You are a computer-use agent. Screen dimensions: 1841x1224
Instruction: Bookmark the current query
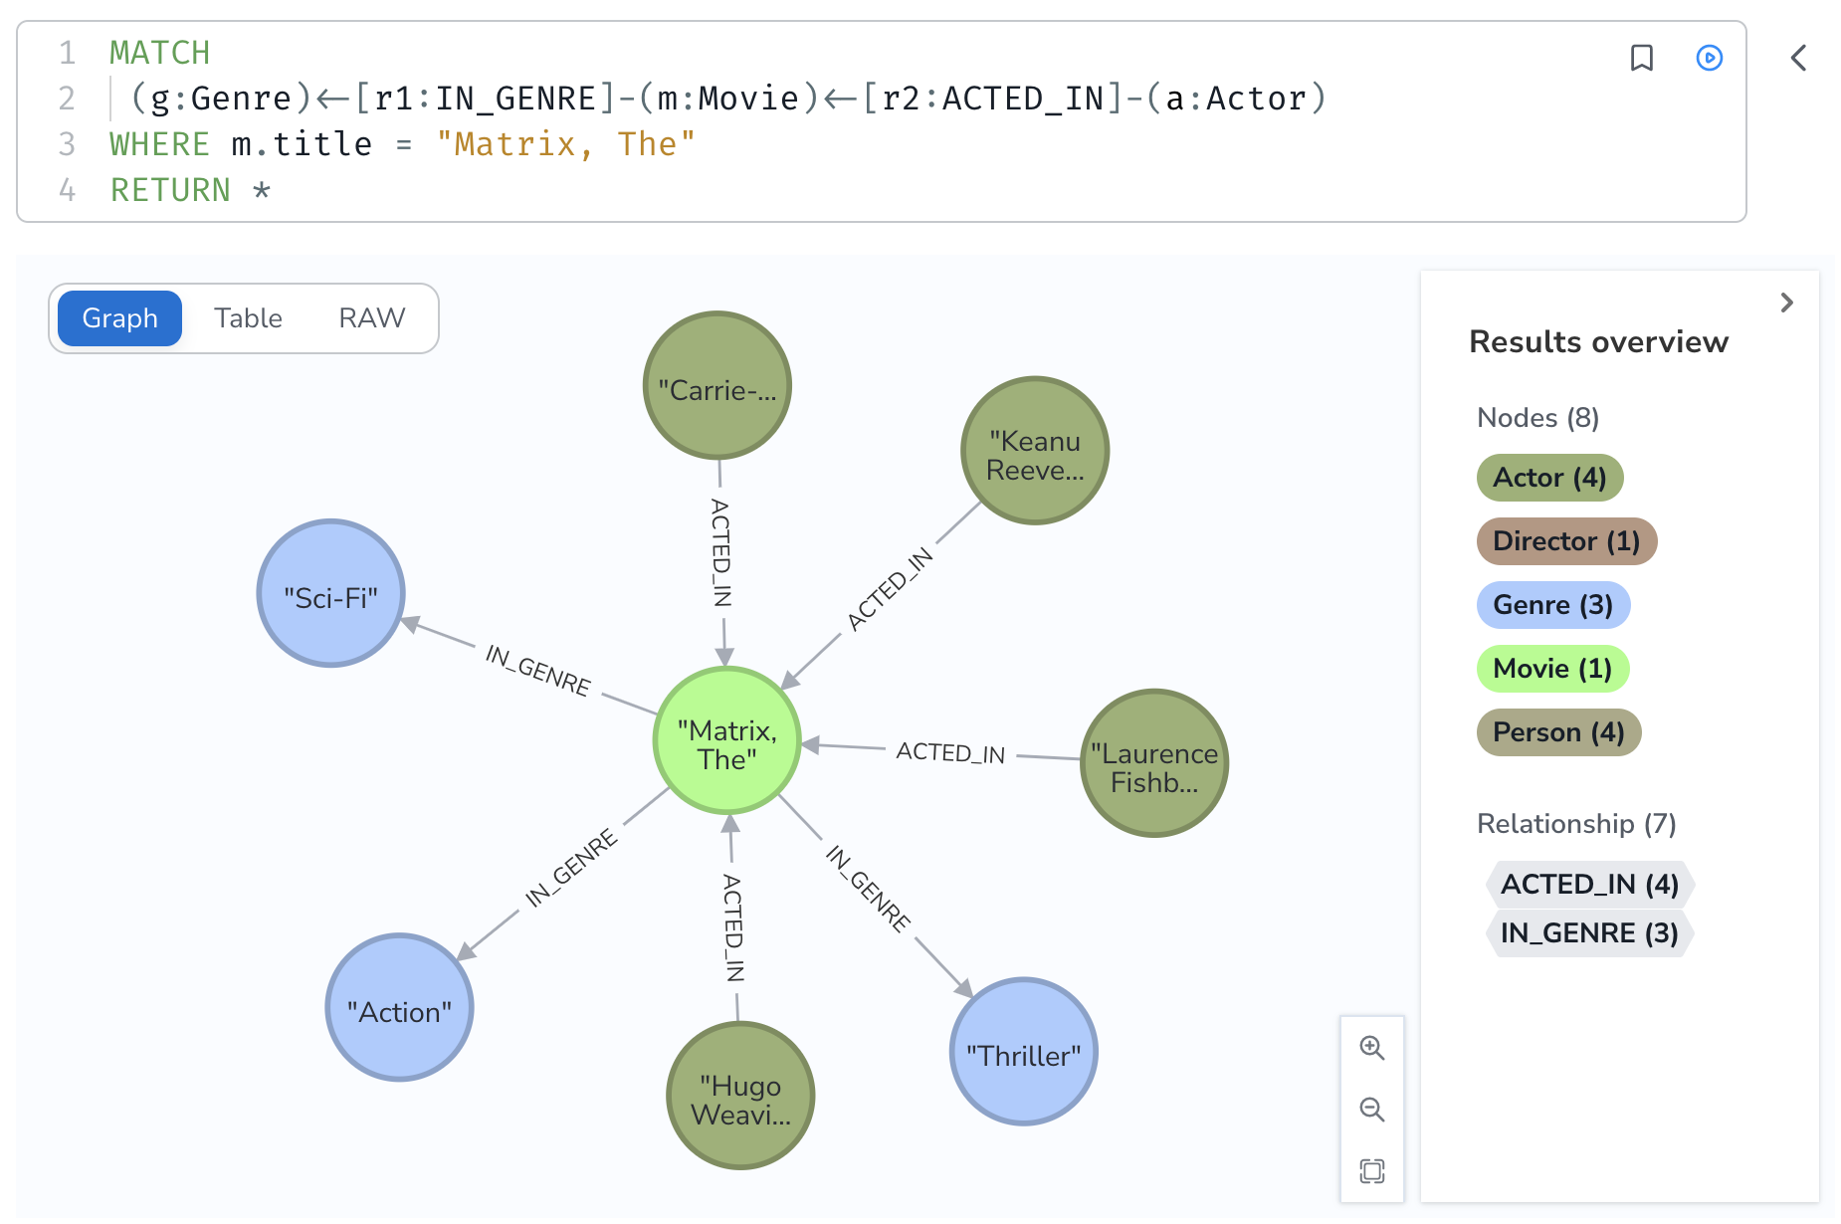click(x=1642, y=59)
